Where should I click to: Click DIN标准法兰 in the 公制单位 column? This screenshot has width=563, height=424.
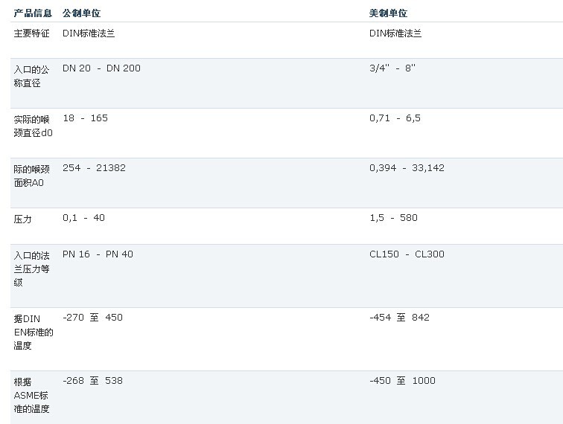coord(89,33)
